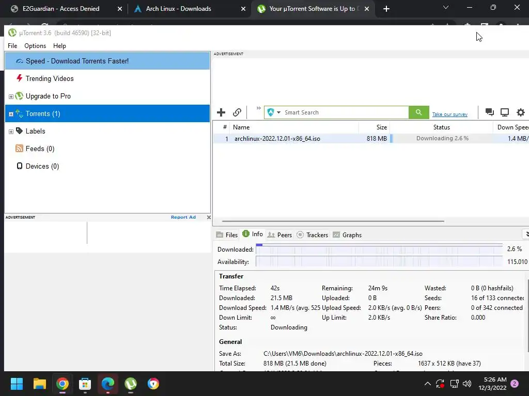This screenshot has height=396, width=529.
Task: Select archlinux-2022.12.01-x86_64.iso torrent row
Action: click(371, 138)
